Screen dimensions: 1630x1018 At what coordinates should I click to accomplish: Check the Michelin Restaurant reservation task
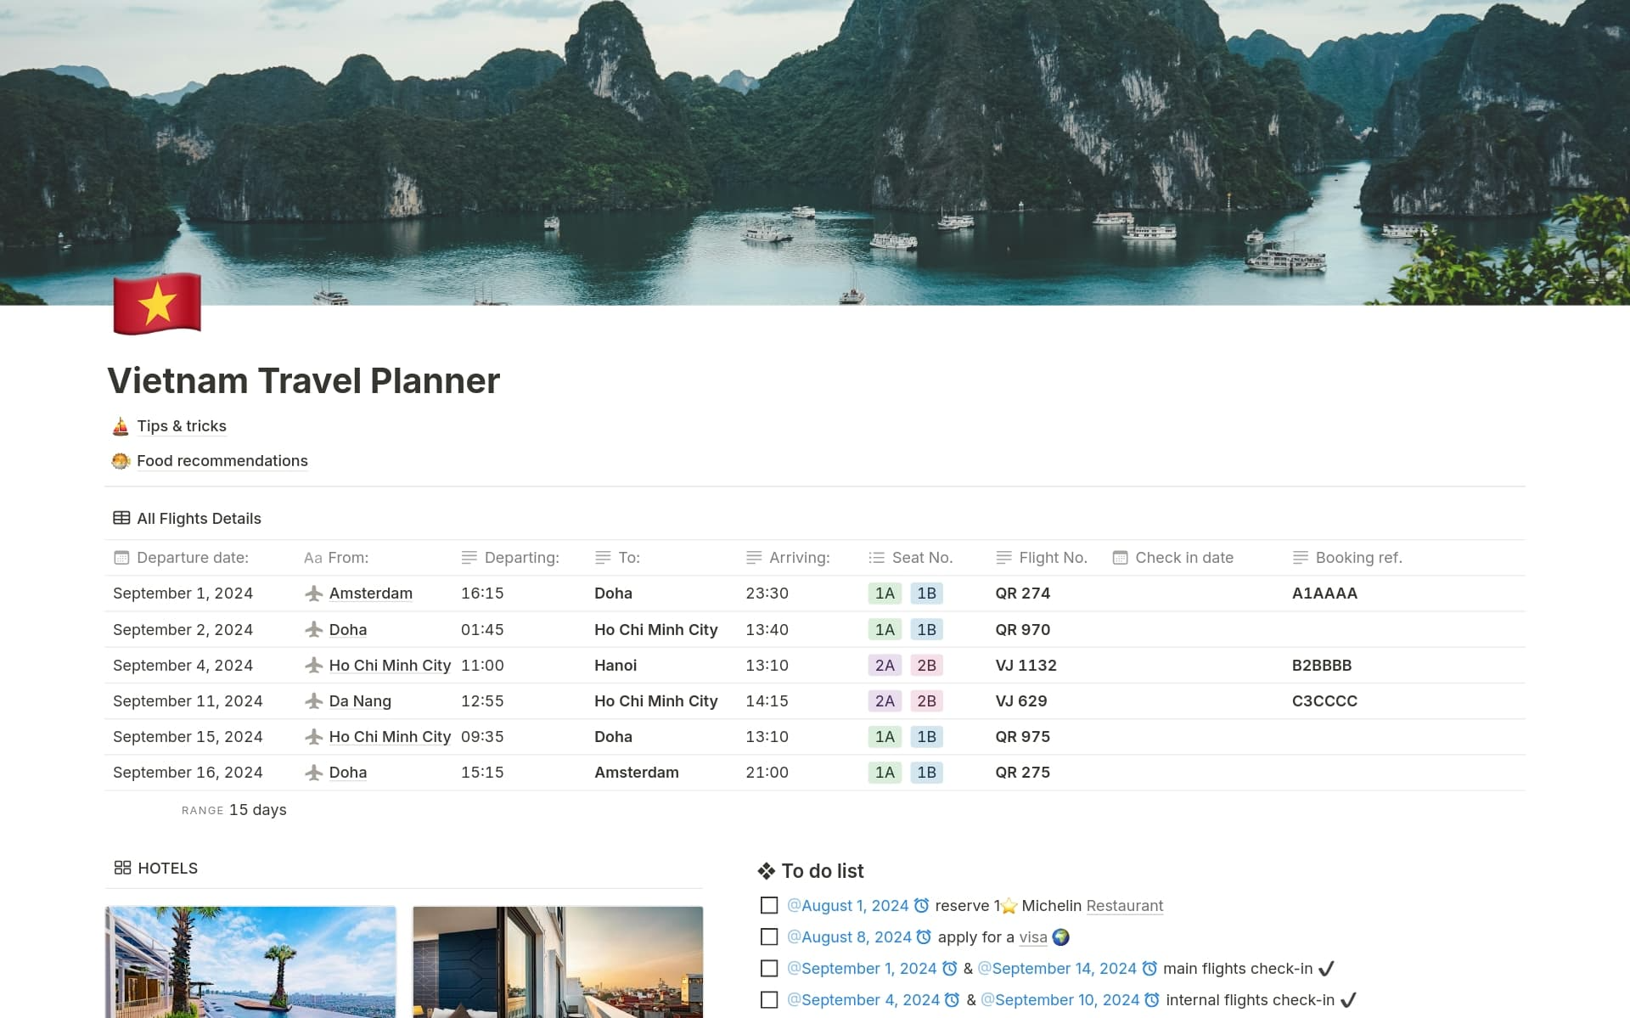pos(768,905)
